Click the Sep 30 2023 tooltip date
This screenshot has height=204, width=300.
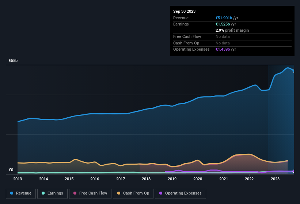(x=184, y=11)
